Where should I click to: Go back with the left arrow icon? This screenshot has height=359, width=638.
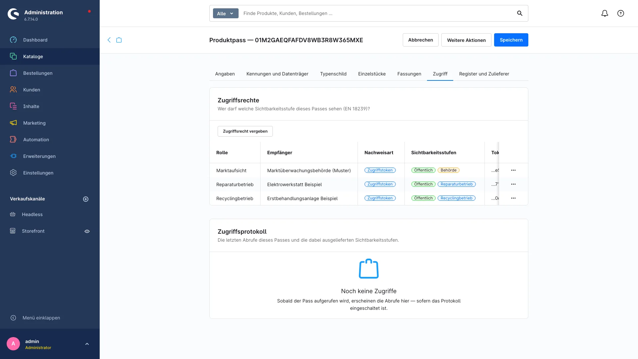pyautogui.click(x=109, y=40)
